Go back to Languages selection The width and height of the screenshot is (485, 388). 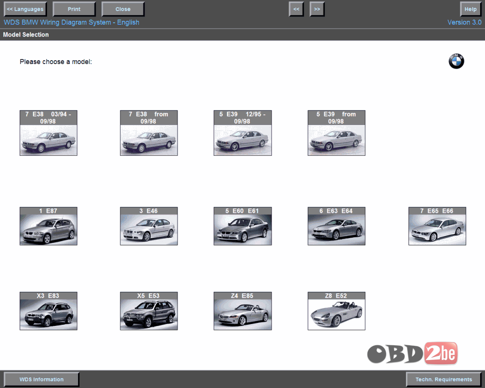25,9
